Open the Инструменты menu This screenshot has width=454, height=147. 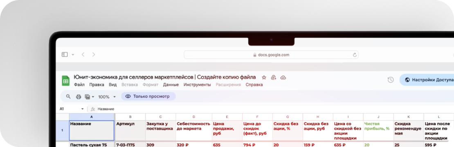pos(197,85)
